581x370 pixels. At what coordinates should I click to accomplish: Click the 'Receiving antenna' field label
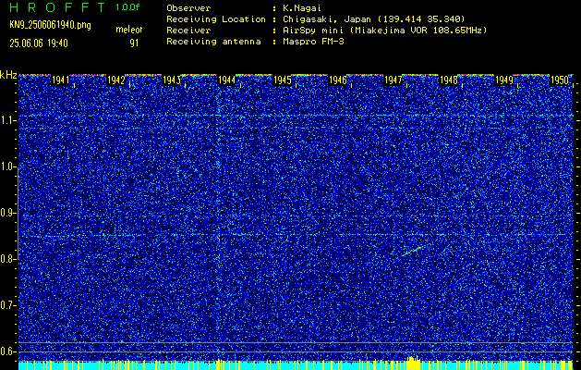[x=213, y=42]
